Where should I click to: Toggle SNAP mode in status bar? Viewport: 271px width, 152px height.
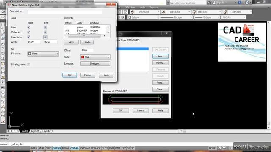click(41, 148)
